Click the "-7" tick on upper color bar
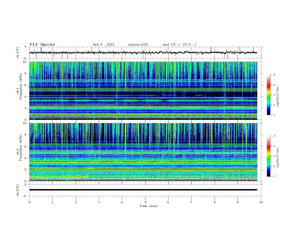Screen dimensions: 294x227 pos(274,115)
